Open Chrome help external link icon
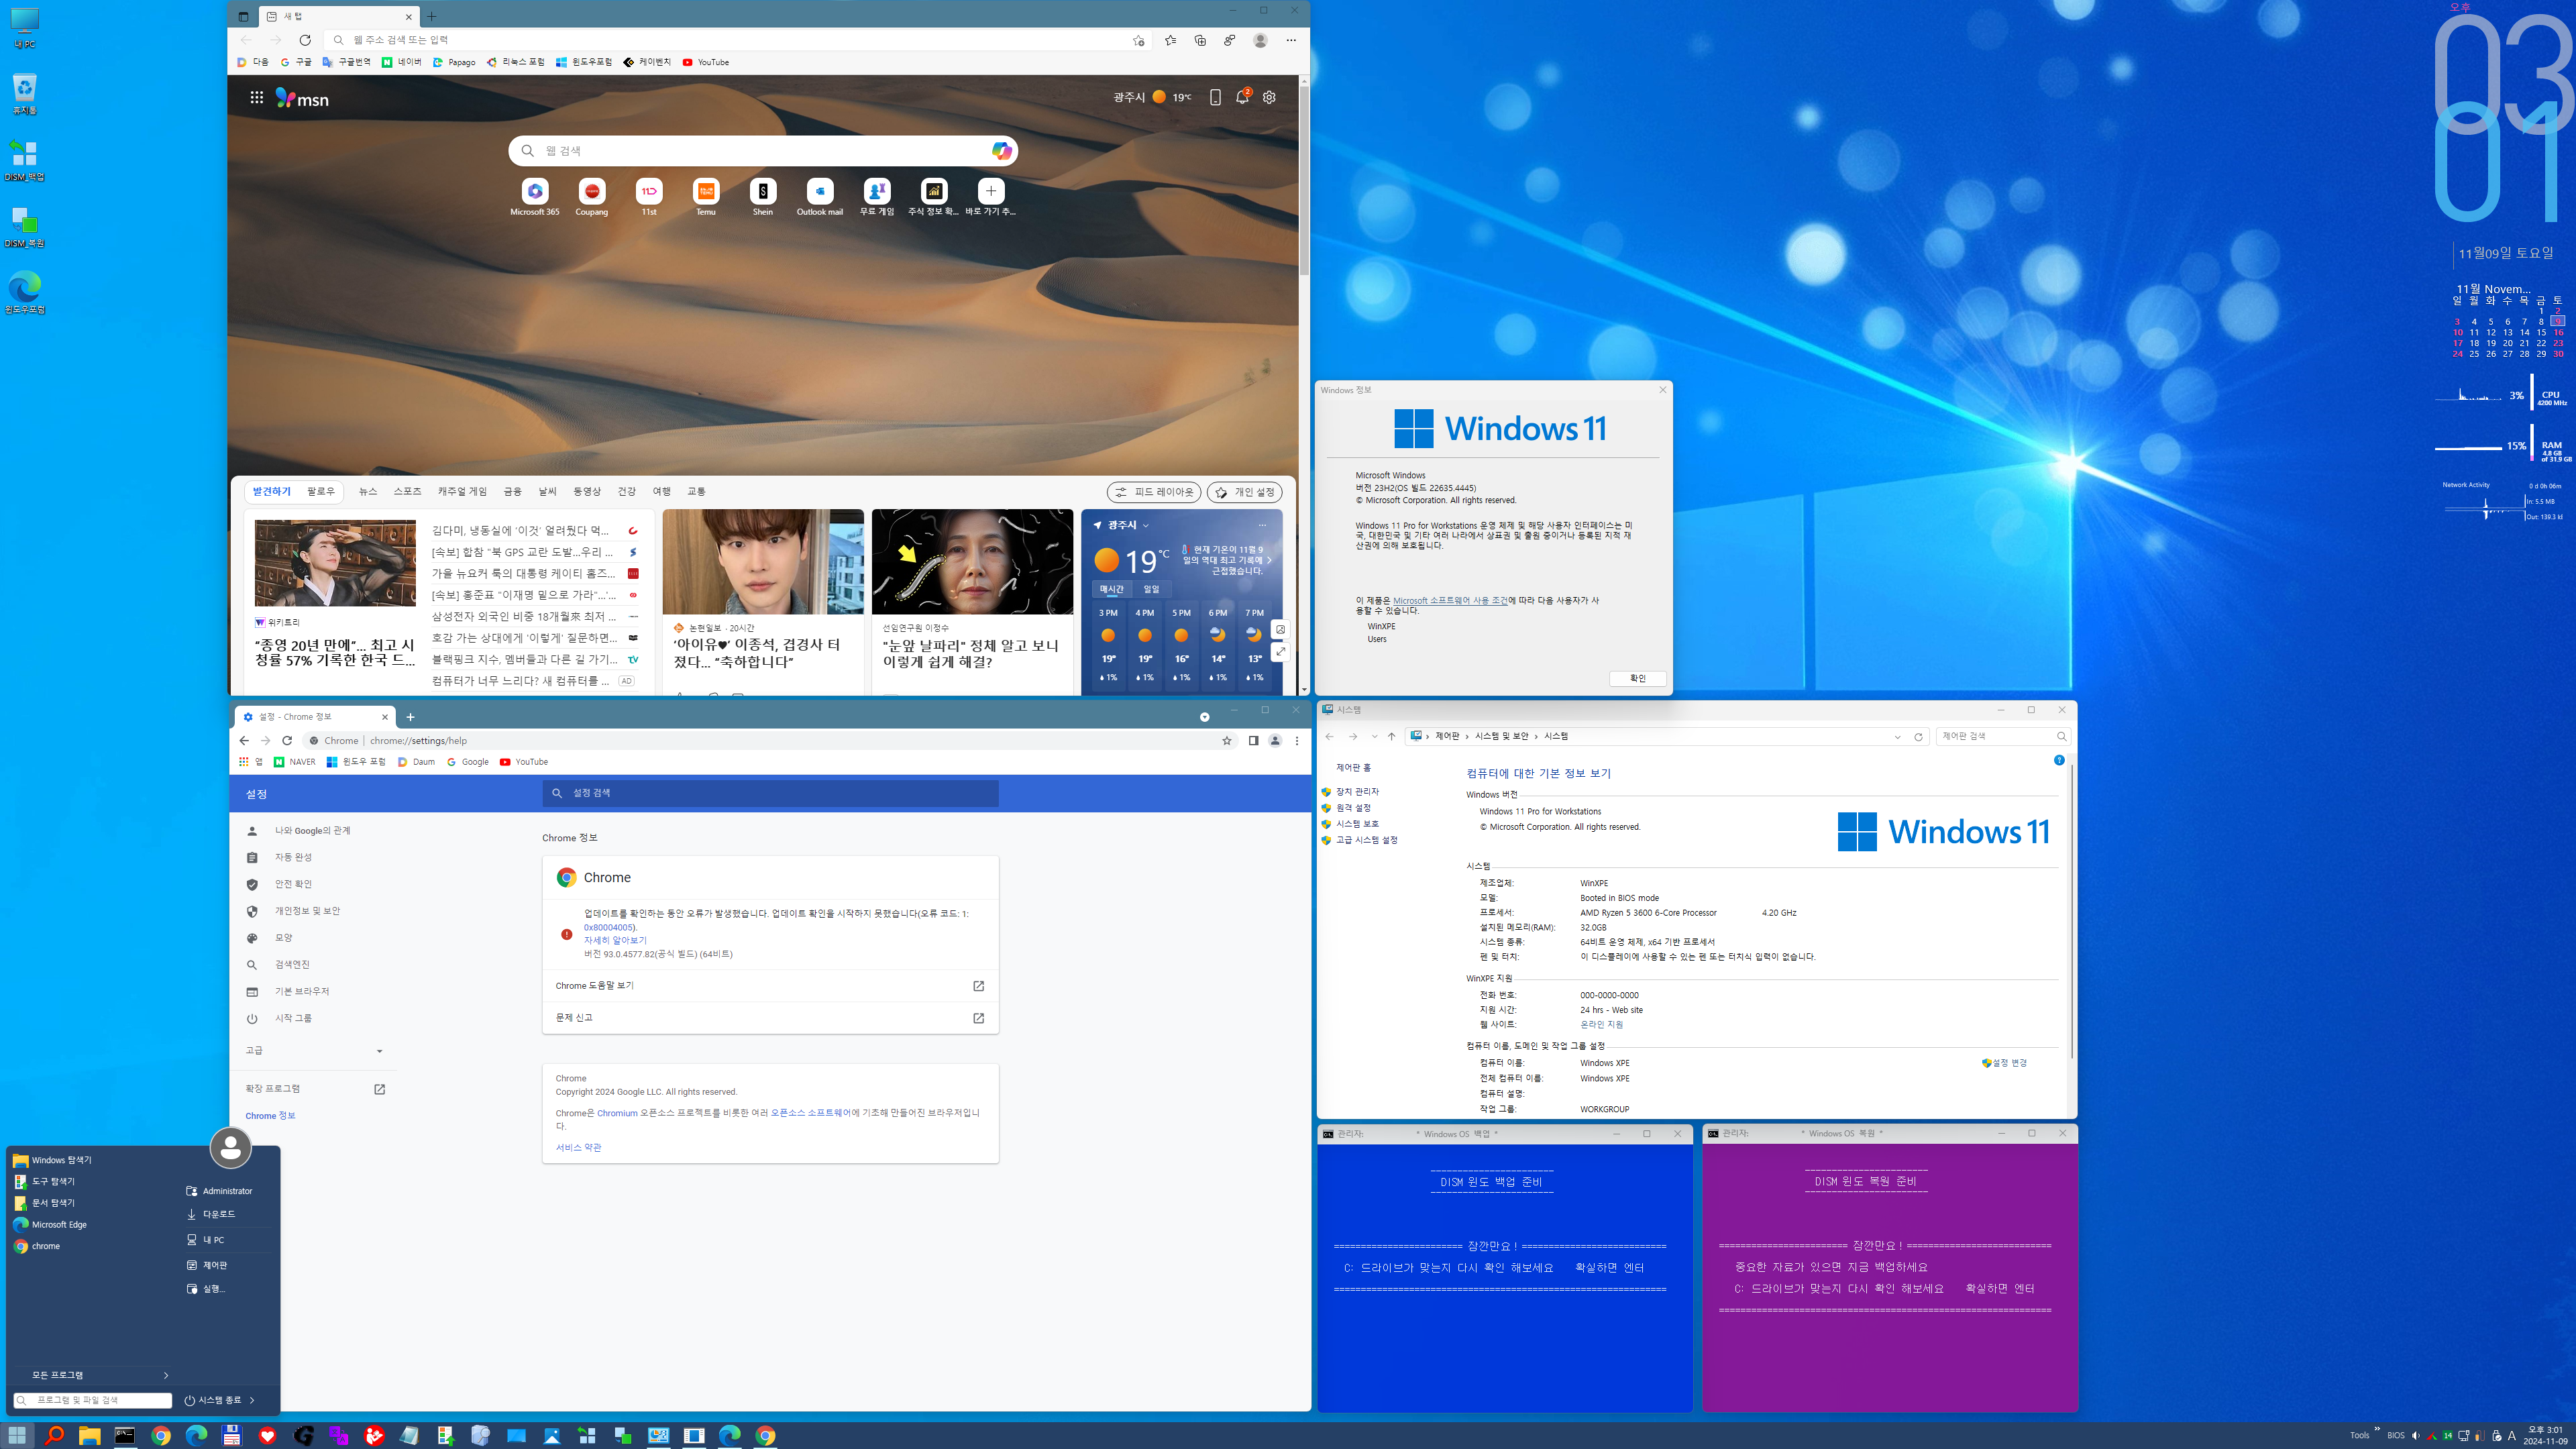The width and height of the screenshot is (2576, 1449). click(x=978, y=986)
